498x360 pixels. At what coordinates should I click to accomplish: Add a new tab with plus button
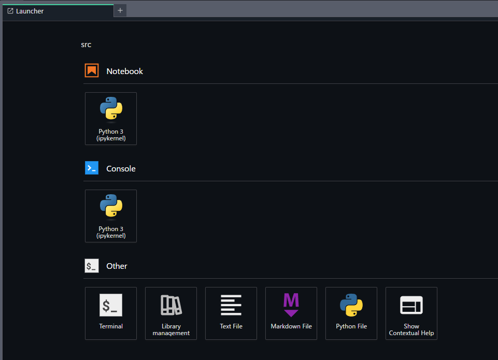(120, 10)
